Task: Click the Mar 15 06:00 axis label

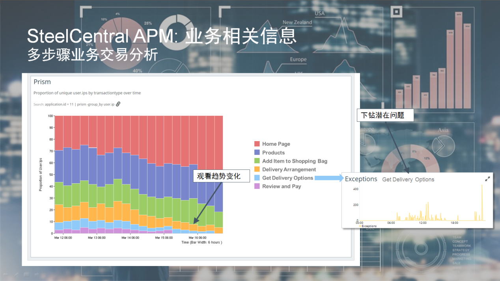Action: pos(164,238)
